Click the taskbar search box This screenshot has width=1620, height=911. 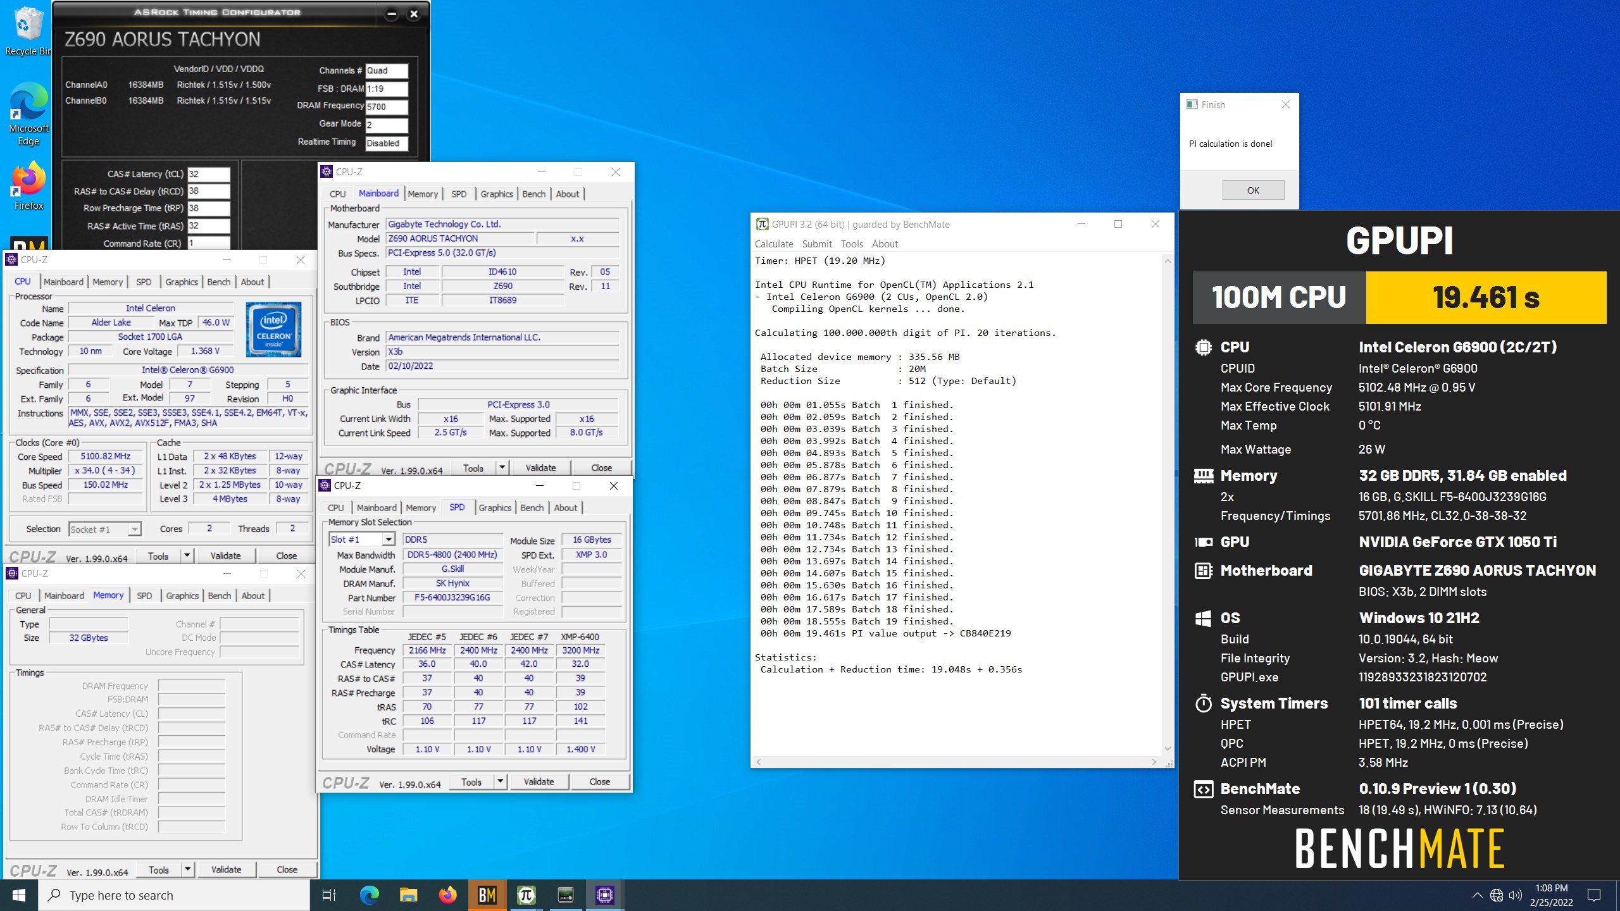pos(174,895)
